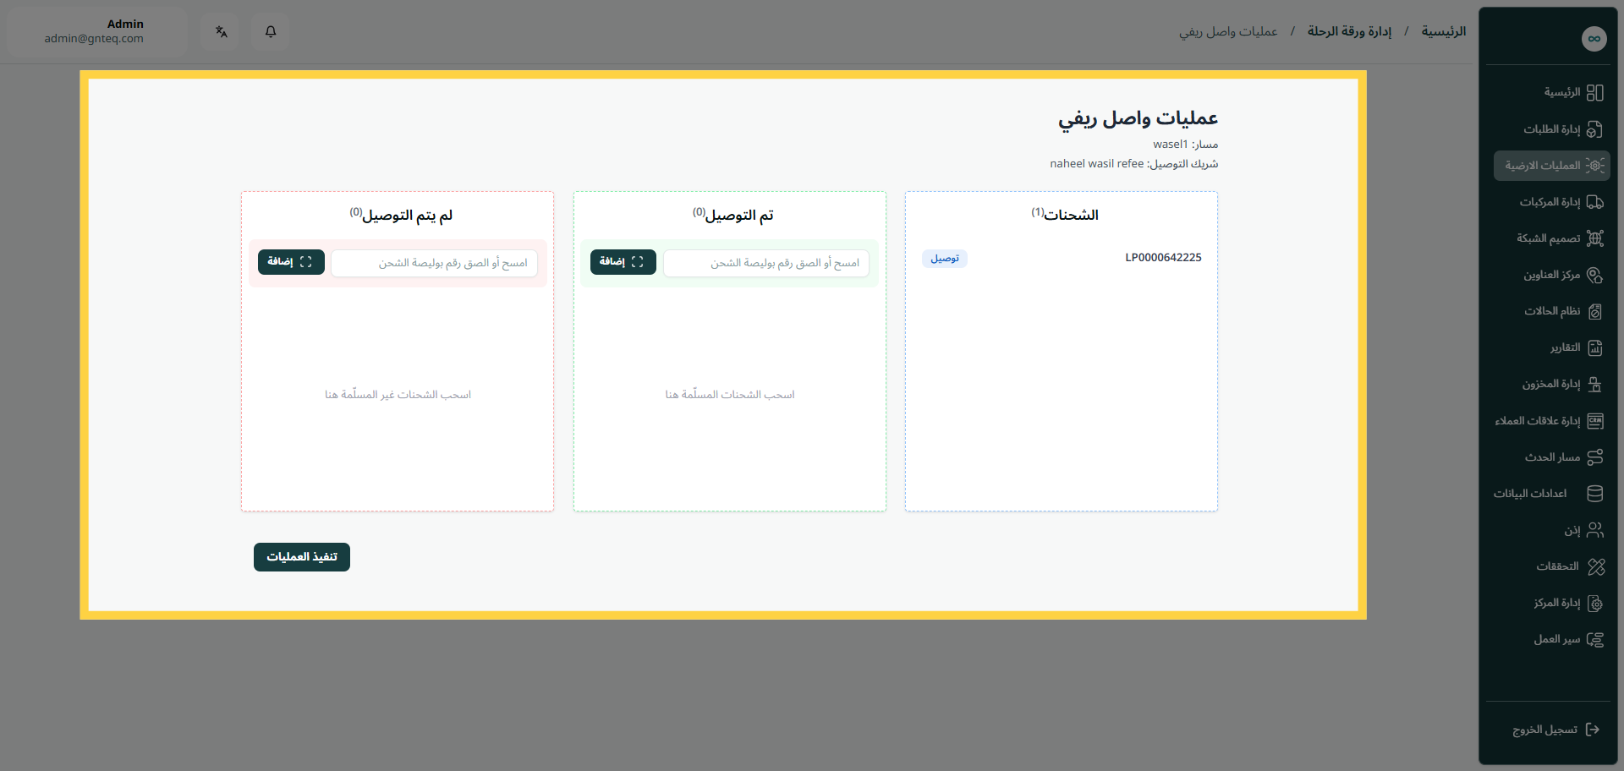Select العمليات الارضية sidebar icon
Viewport: 1624px width, 771px height.
[1594, 166]
